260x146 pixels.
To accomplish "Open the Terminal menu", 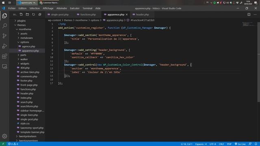I will pyautogui.click(x=87, y=8).
